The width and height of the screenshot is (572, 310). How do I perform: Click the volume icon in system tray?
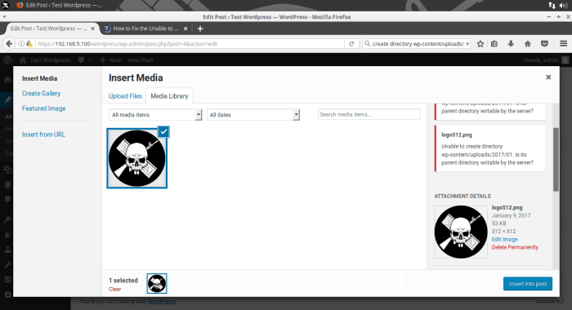[x=563, y=6]
